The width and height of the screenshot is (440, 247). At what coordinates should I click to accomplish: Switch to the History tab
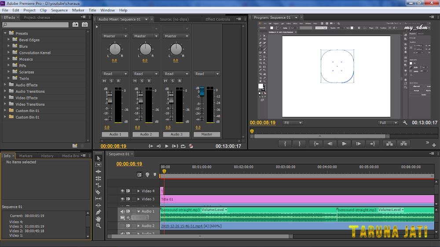(x=47, y=156)
